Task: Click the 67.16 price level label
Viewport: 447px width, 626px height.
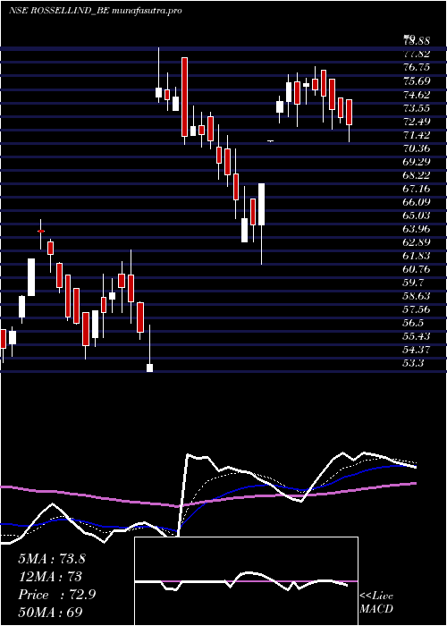Action: pyautogui.click(x=417, y=189)
